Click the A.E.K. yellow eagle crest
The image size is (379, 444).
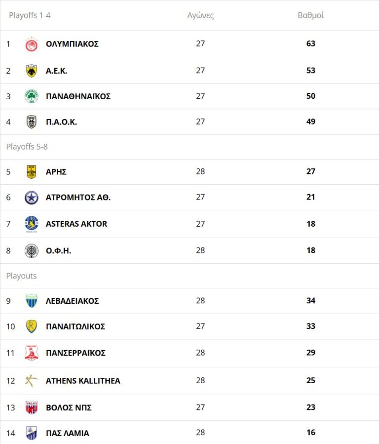tap(32, 71)
